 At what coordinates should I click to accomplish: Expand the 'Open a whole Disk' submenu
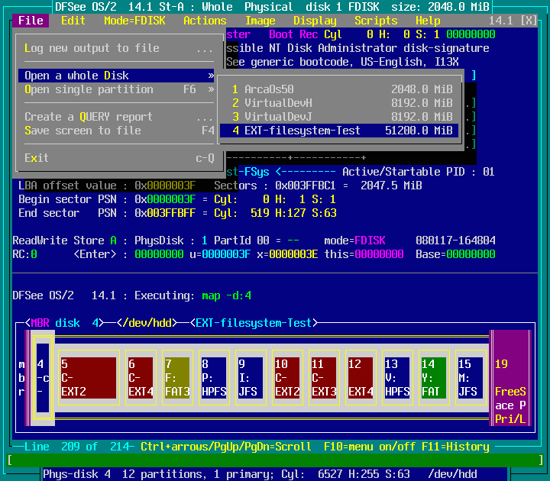tap(116, 76)
